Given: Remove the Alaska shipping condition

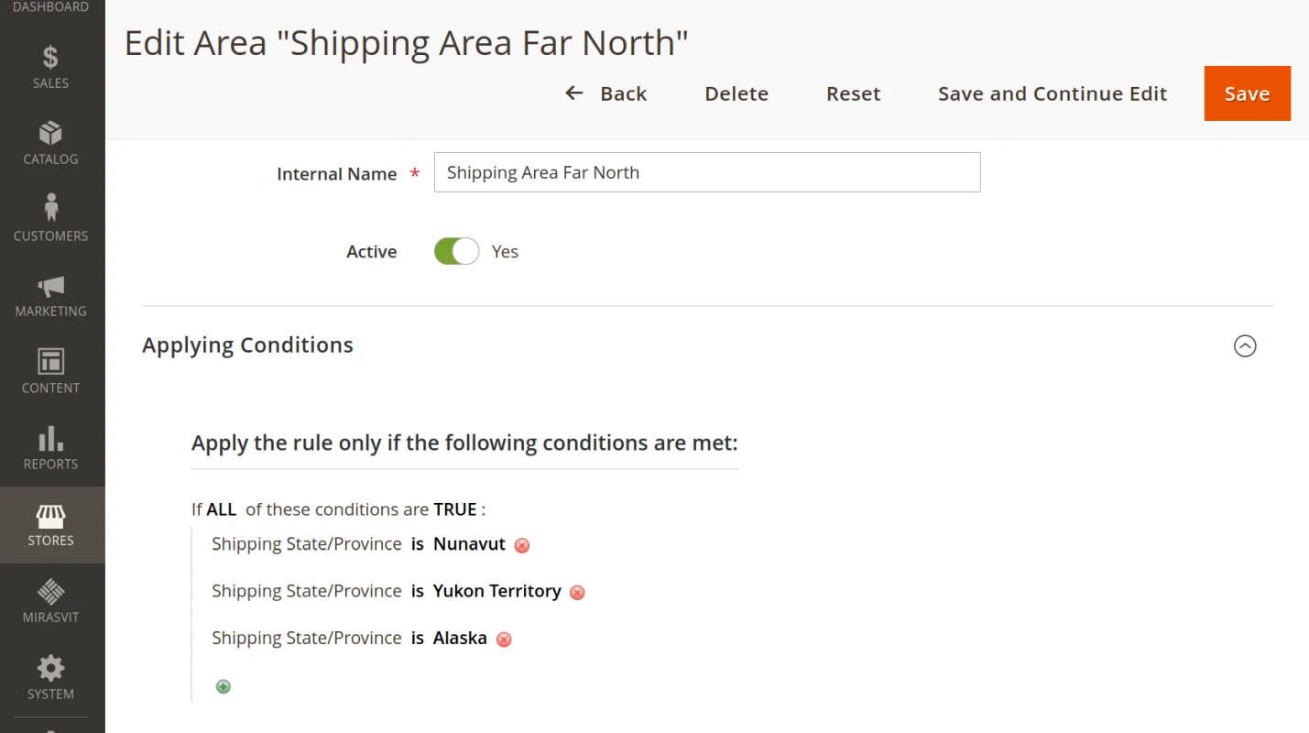Looking at the screenshot, I should (503, 639).
